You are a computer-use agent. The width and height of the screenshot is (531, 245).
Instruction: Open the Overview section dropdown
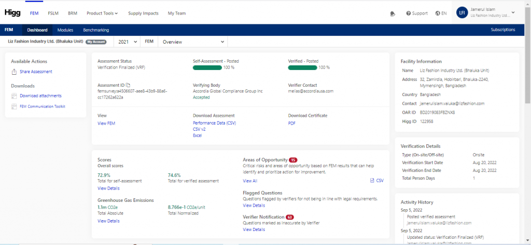[193, 42]
